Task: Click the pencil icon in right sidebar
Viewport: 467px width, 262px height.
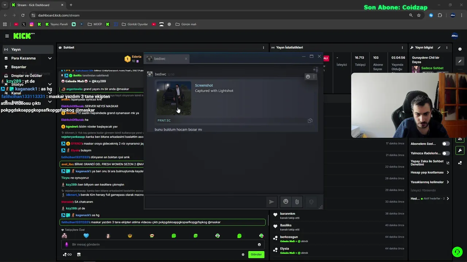Action: tap(460, 61)
